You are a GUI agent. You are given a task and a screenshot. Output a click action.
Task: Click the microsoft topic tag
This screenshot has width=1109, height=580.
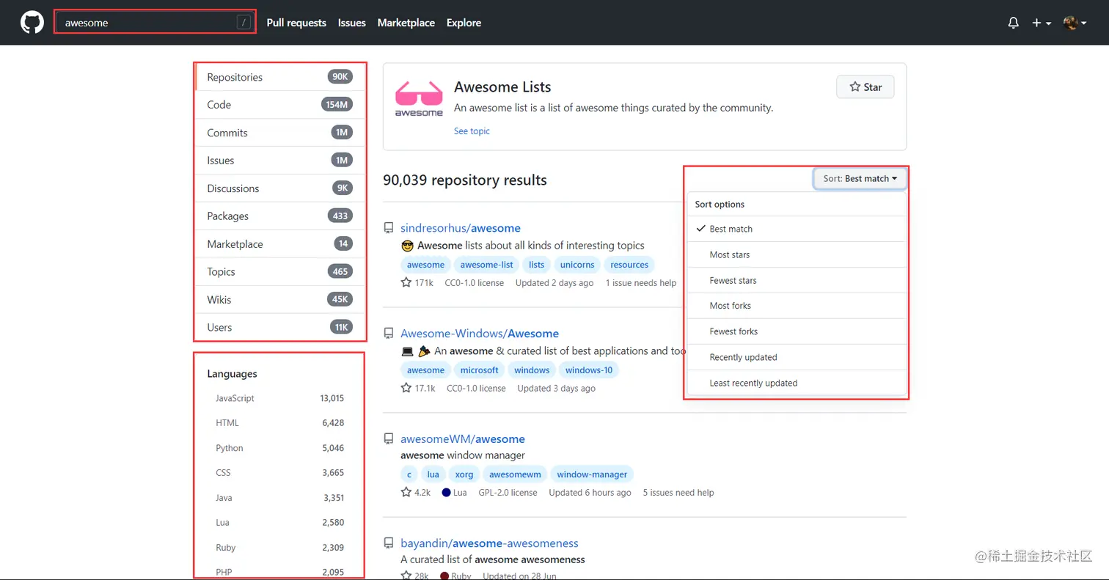pos(479,370)
